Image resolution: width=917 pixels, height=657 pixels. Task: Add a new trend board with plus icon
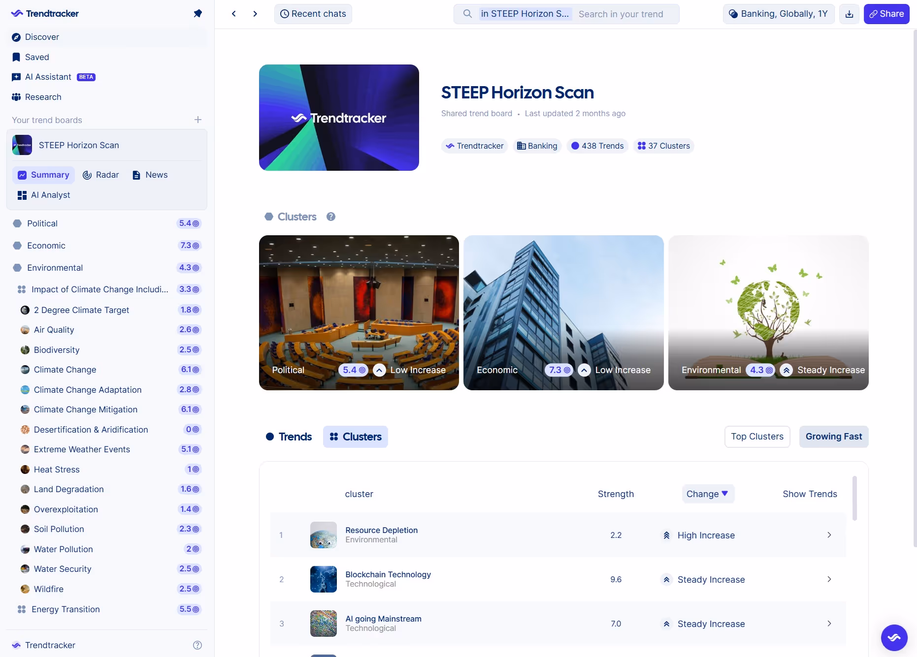click(x=197, y=120)
